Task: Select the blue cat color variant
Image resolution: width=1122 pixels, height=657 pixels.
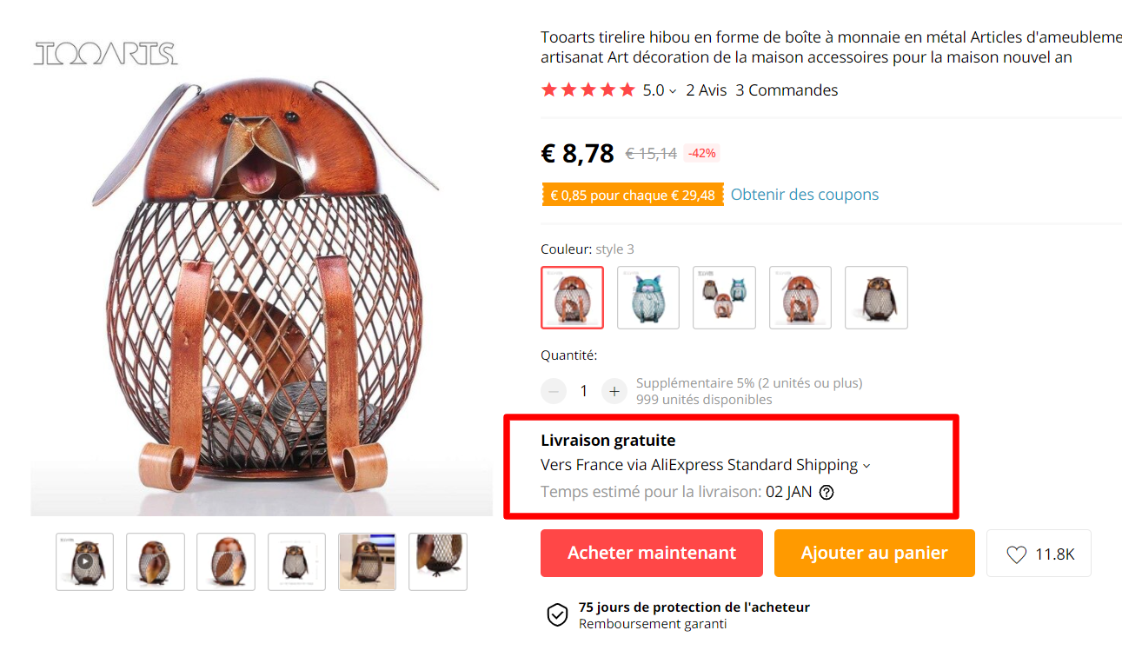Action: [x=648, y=297]
